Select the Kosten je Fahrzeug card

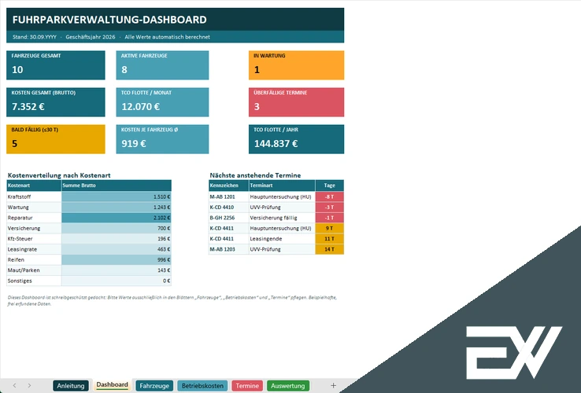click(x=162, y=139)
